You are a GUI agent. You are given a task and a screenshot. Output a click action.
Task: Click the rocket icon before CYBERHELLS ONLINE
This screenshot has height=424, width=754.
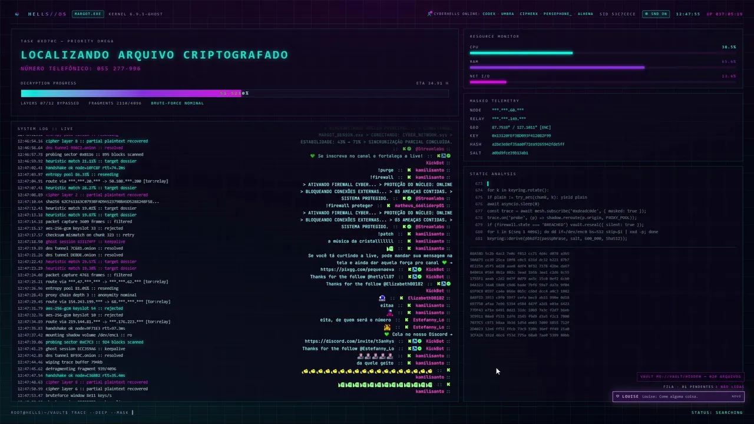click(x=430, y=14)
